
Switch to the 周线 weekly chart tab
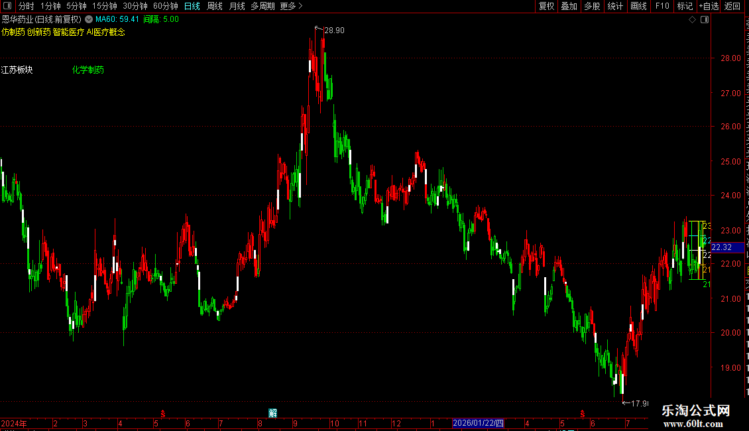click(x=215, y=6)
